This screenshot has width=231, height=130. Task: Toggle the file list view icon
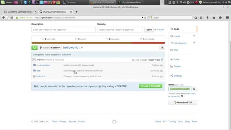pyautogui.click(x=162, y=48)
